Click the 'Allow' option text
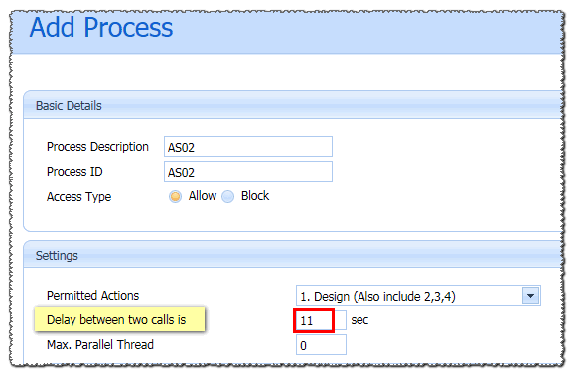The width and height of the screenshot is (574, 376). (203, 196)
